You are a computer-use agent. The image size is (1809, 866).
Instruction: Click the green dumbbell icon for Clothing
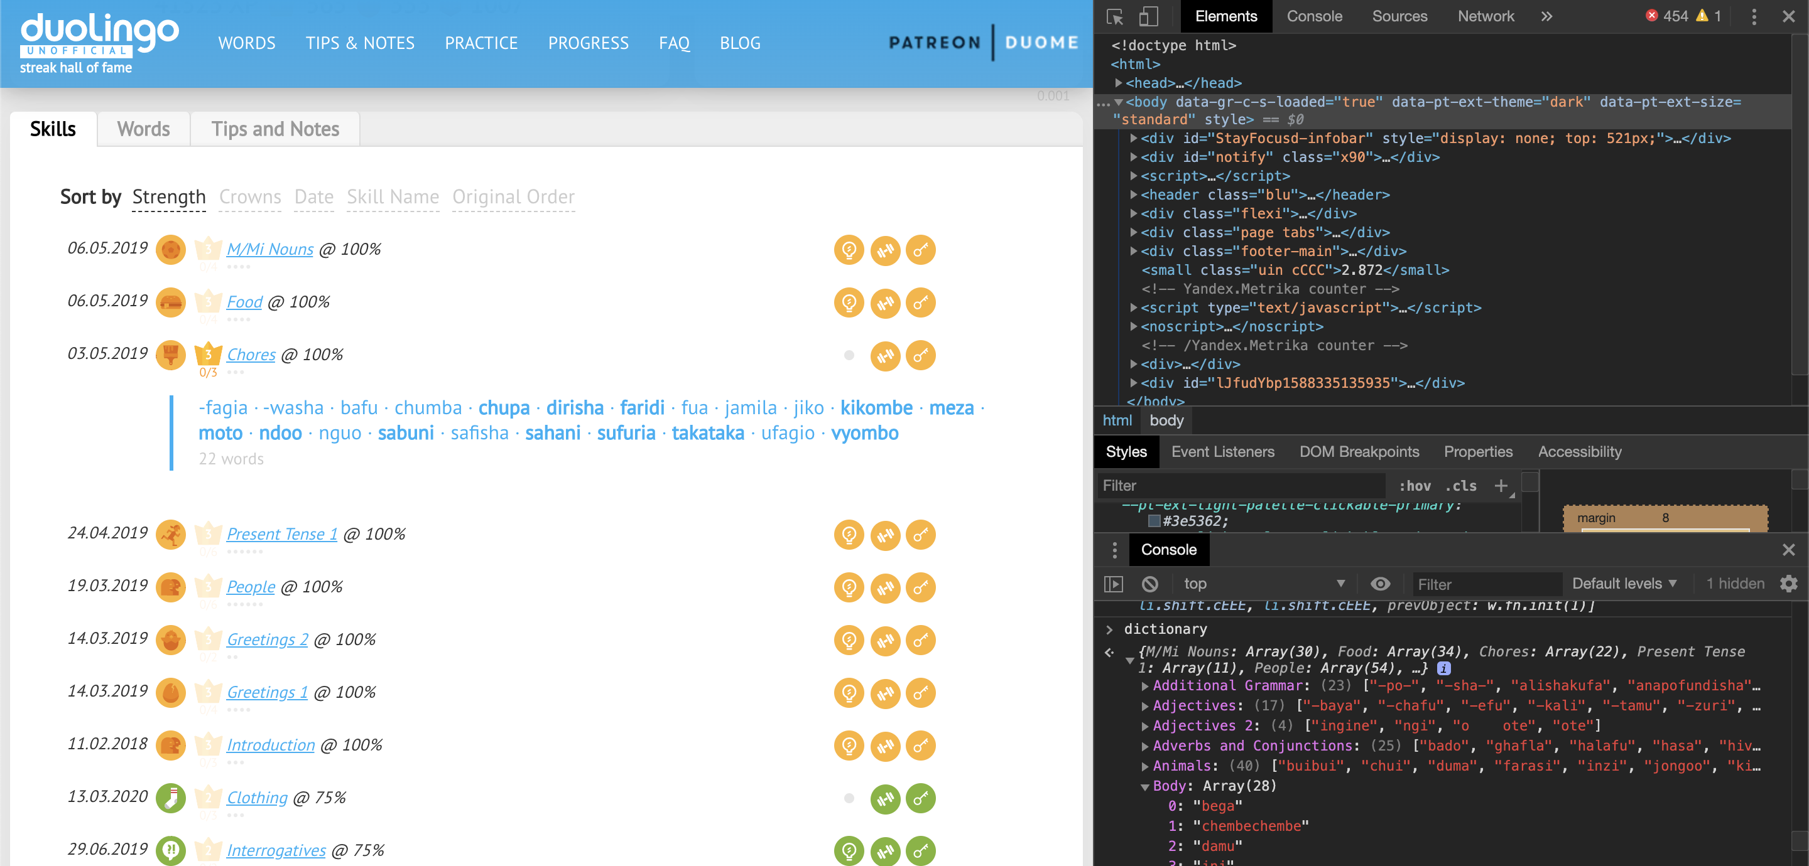885,798
